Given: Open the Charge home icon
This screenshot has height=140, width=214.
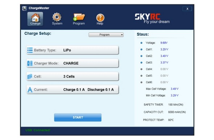Looking at the screenshot, I should (x=35, y=19).
